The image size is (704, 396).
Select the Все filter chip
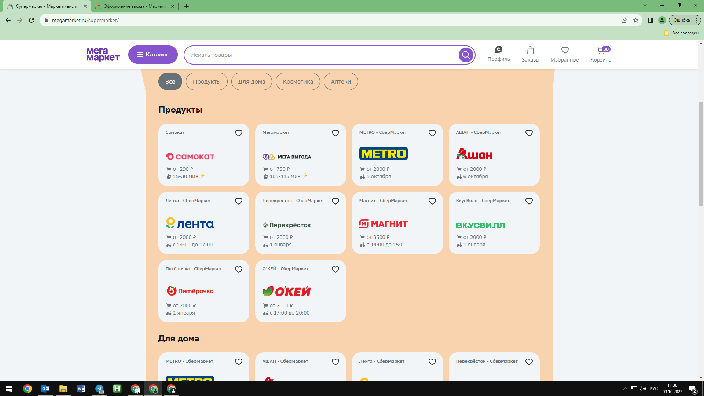170,81
